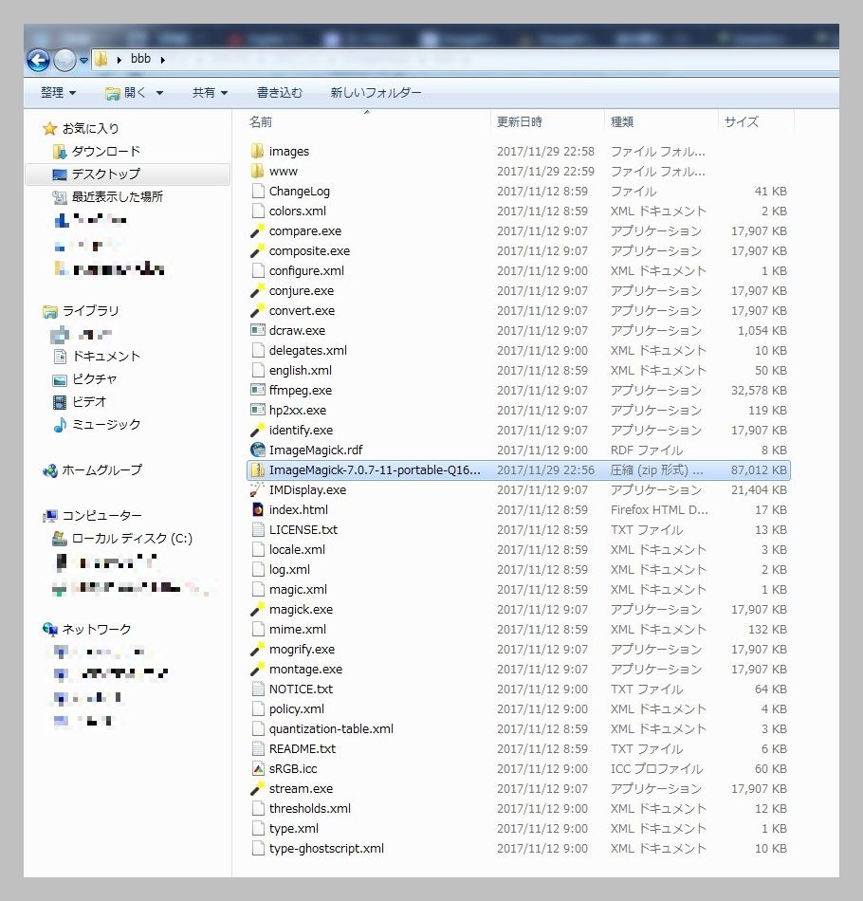The image size is (863, 901).
Task: Open ローカル ディスク (C:)
Action: (132, 539)
